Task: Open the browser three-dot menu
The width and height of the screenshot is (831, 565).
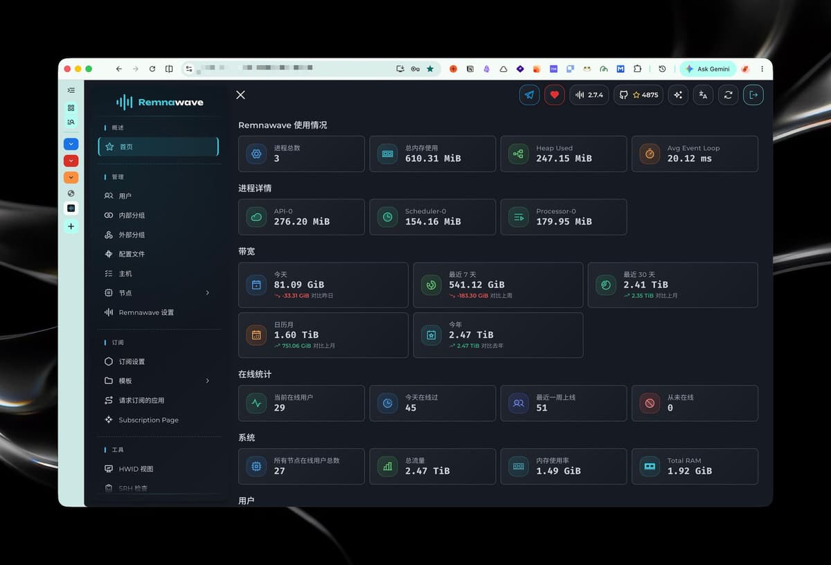Action: (x=762, y=69)
